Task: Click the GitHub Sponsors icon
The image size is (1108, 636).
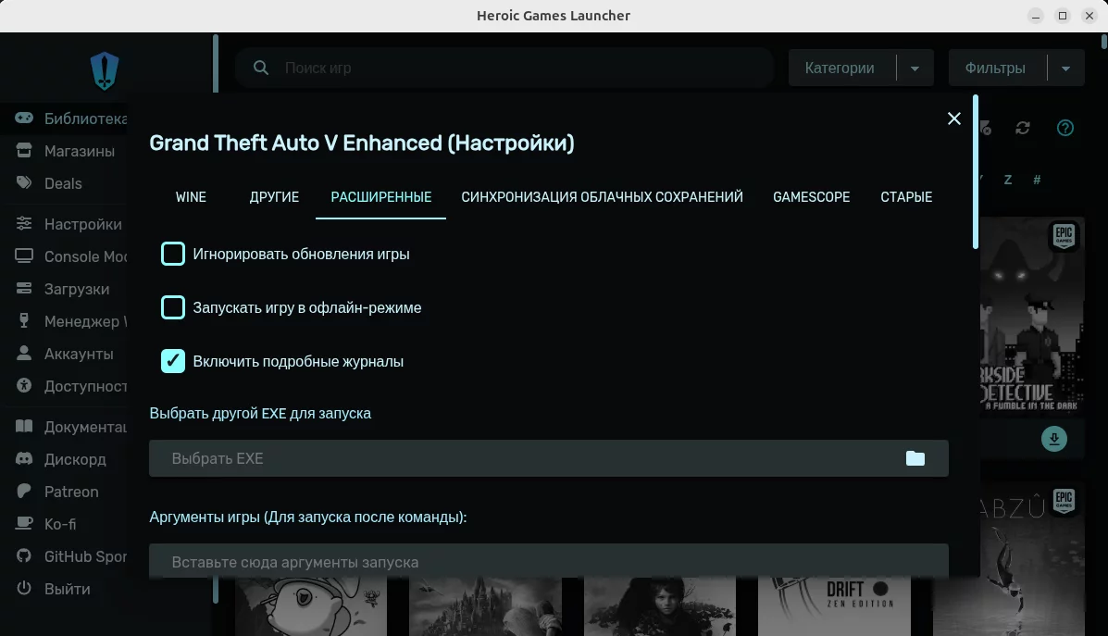Action: 24,556
